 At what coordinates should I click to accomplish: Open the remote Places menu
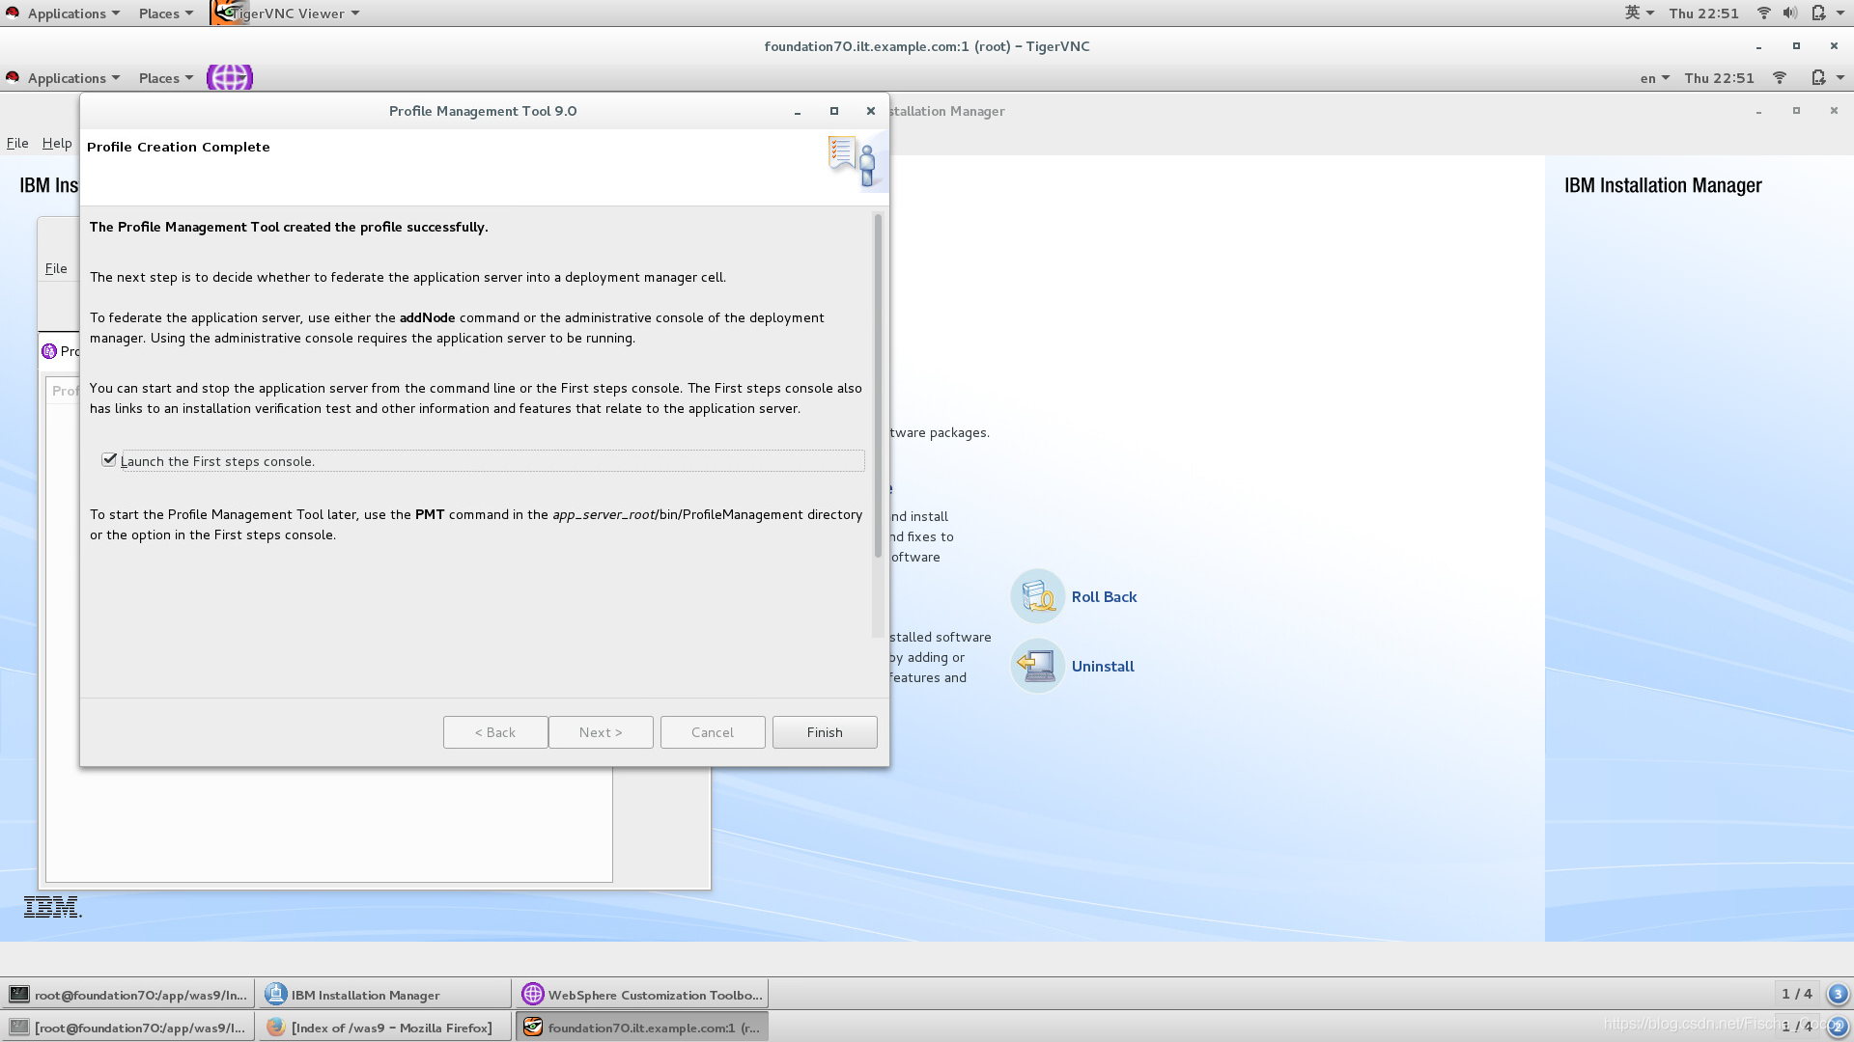click(165, 78)
